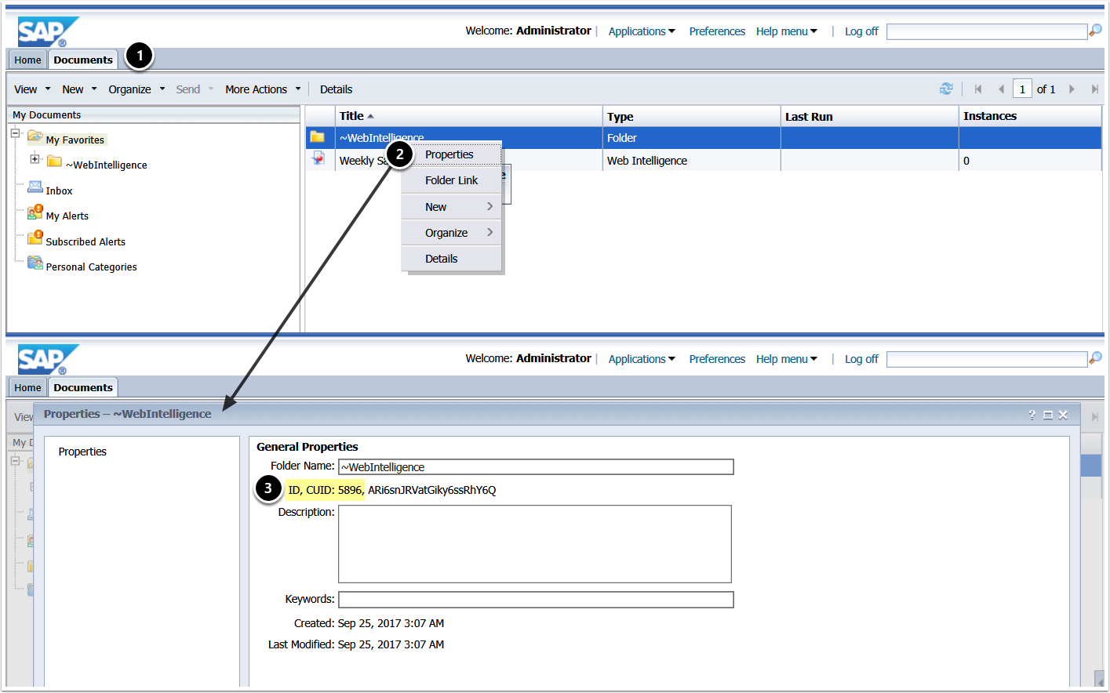Click the Personal Categories icon
1110x693 pixels.
35,263
